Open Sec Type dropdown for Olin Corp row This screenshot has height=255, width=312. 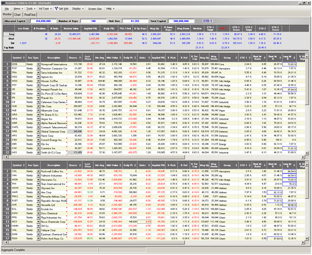pyautogui.click(x=39, y=106)
